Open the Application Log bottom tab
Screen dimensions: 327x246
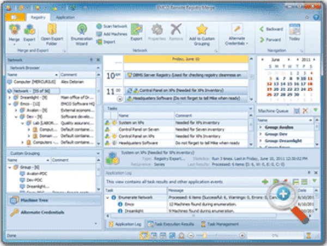point(125,224)
